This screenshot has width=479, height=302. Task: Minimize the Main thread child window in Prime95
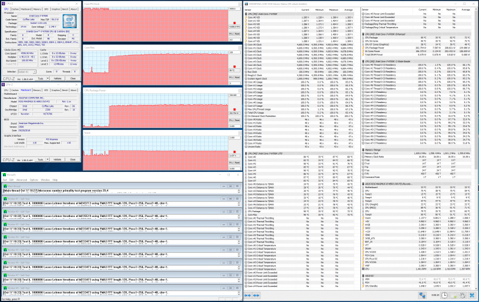223,186
